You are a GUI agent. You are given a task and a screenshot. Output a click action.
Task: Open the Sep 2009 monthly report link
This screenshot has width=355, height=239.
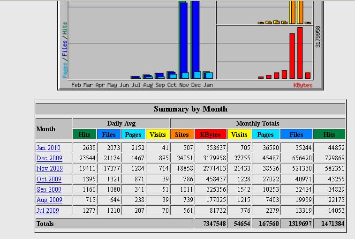49,189
